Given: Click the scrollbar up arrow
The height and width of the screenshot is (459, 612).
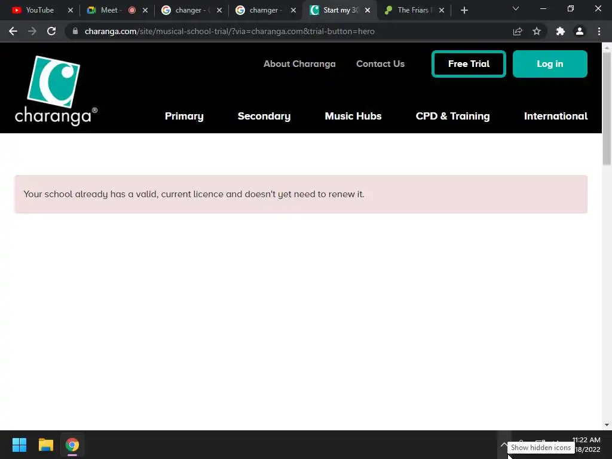Looking at the screenshot, I should coord(607,47).
